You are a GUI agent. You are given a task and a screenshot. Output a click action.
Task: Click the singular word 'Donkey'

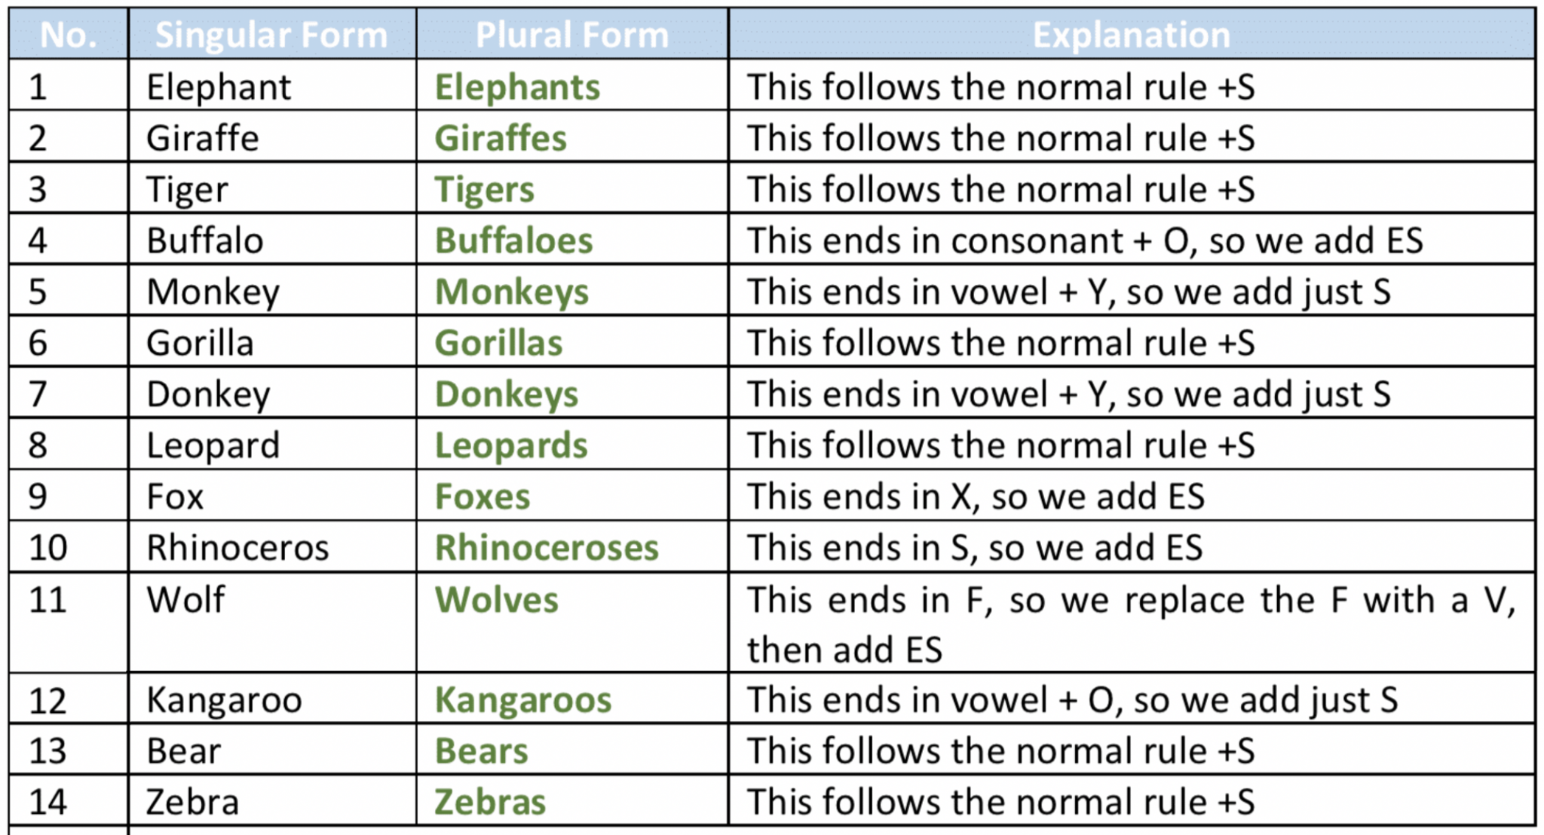[x=208, y=395]
